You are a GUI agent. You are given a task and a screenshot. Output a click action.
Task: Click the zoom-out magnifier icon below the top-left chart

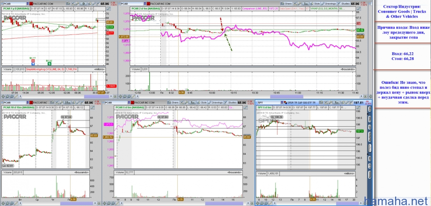pyautogui.click(x=12, y=96)
